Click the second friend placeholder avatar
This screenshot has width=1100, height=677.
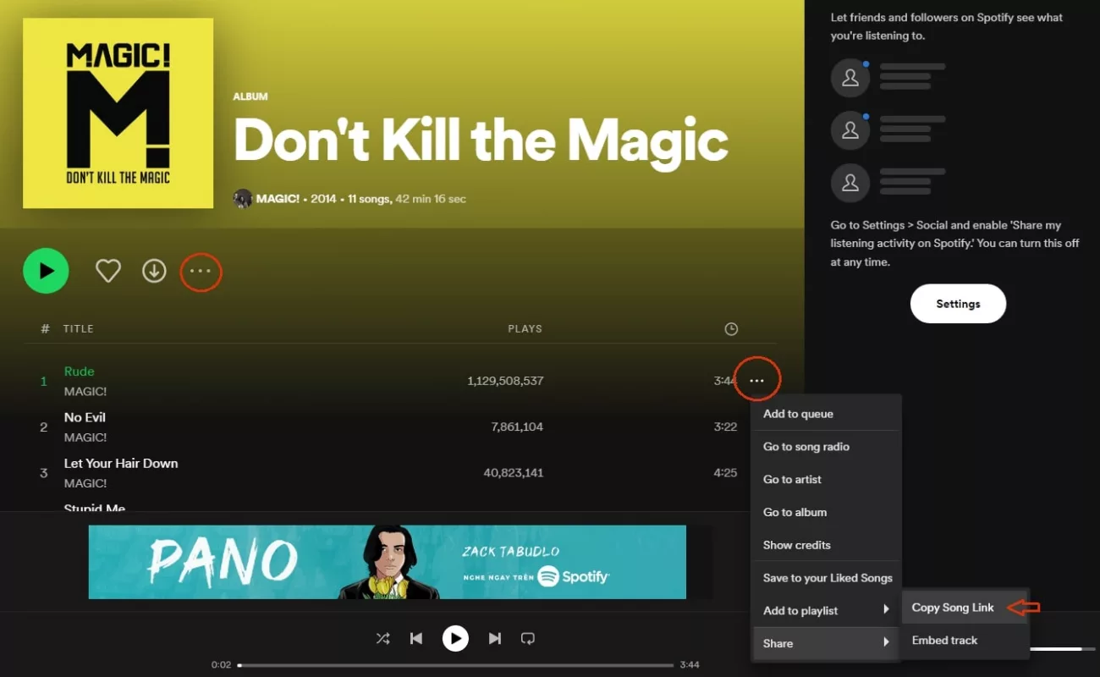pyautogui.click(x=850, y=130)
